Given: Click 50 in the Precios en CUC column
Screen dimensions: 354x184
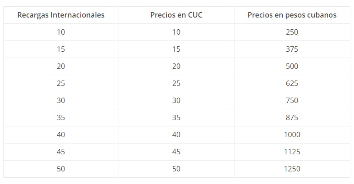Looking at the screenshot, I should pos(176,169).
